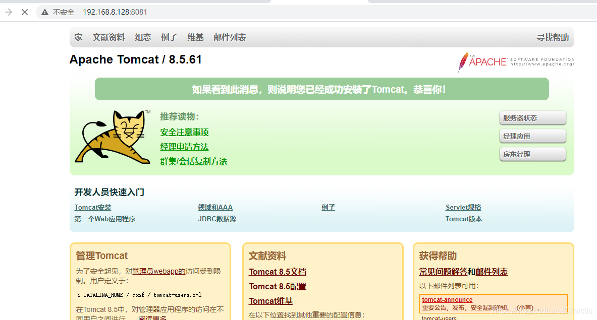Open the 群集/会话复制方法 link
This screenshot has width=597, height=320.
pyautogui.click(x=193, y=162)
